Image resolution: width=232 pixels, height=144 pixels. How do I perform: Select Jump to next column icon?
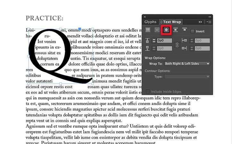point(185,29)
